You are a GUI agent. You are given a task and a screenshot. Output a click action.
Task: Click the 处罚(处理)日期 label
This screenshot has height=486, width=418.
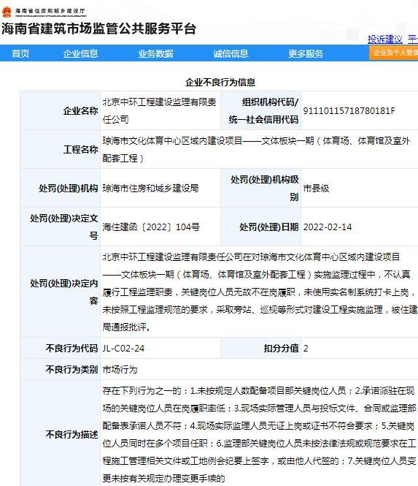coord(269,227)
